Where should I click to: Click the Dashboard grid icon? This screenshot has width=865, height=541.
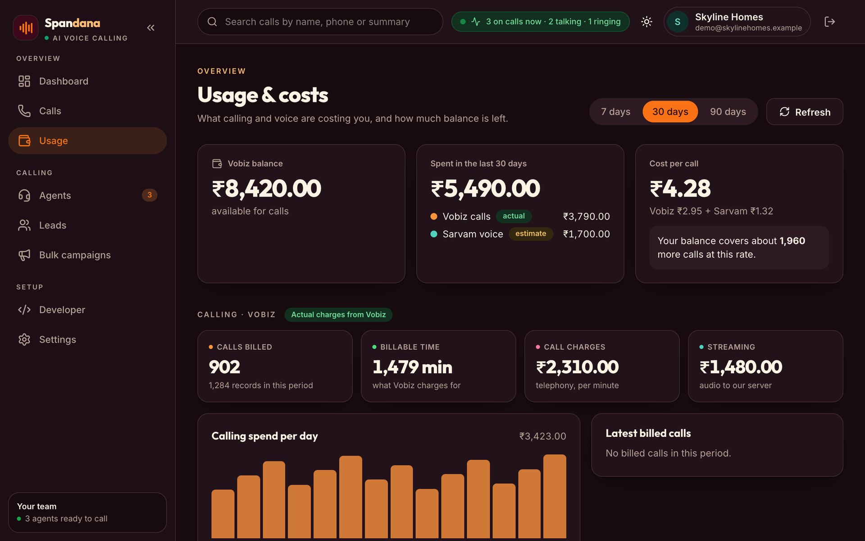(x=24, y=81)
